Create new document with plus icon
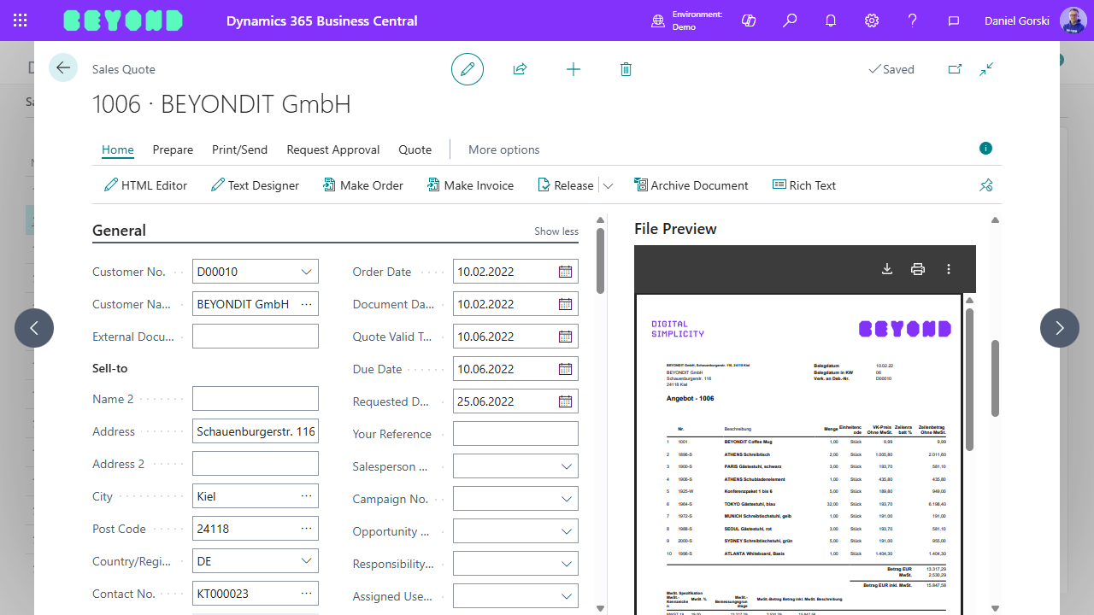 [x=573, y=69]
